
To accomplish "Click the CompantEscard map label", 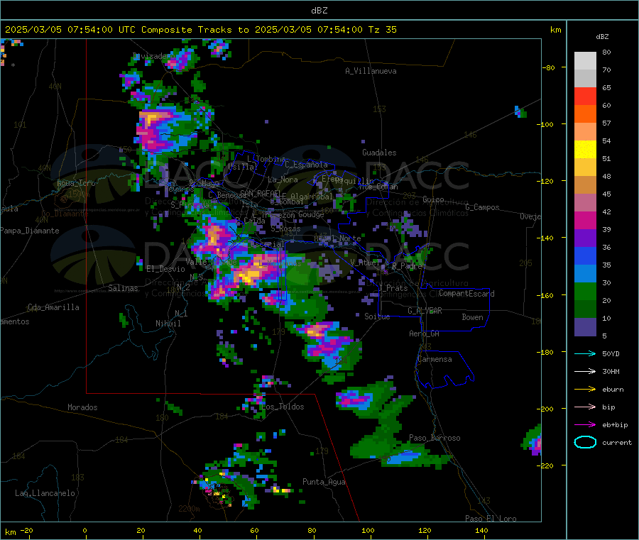I will point(466,294).
